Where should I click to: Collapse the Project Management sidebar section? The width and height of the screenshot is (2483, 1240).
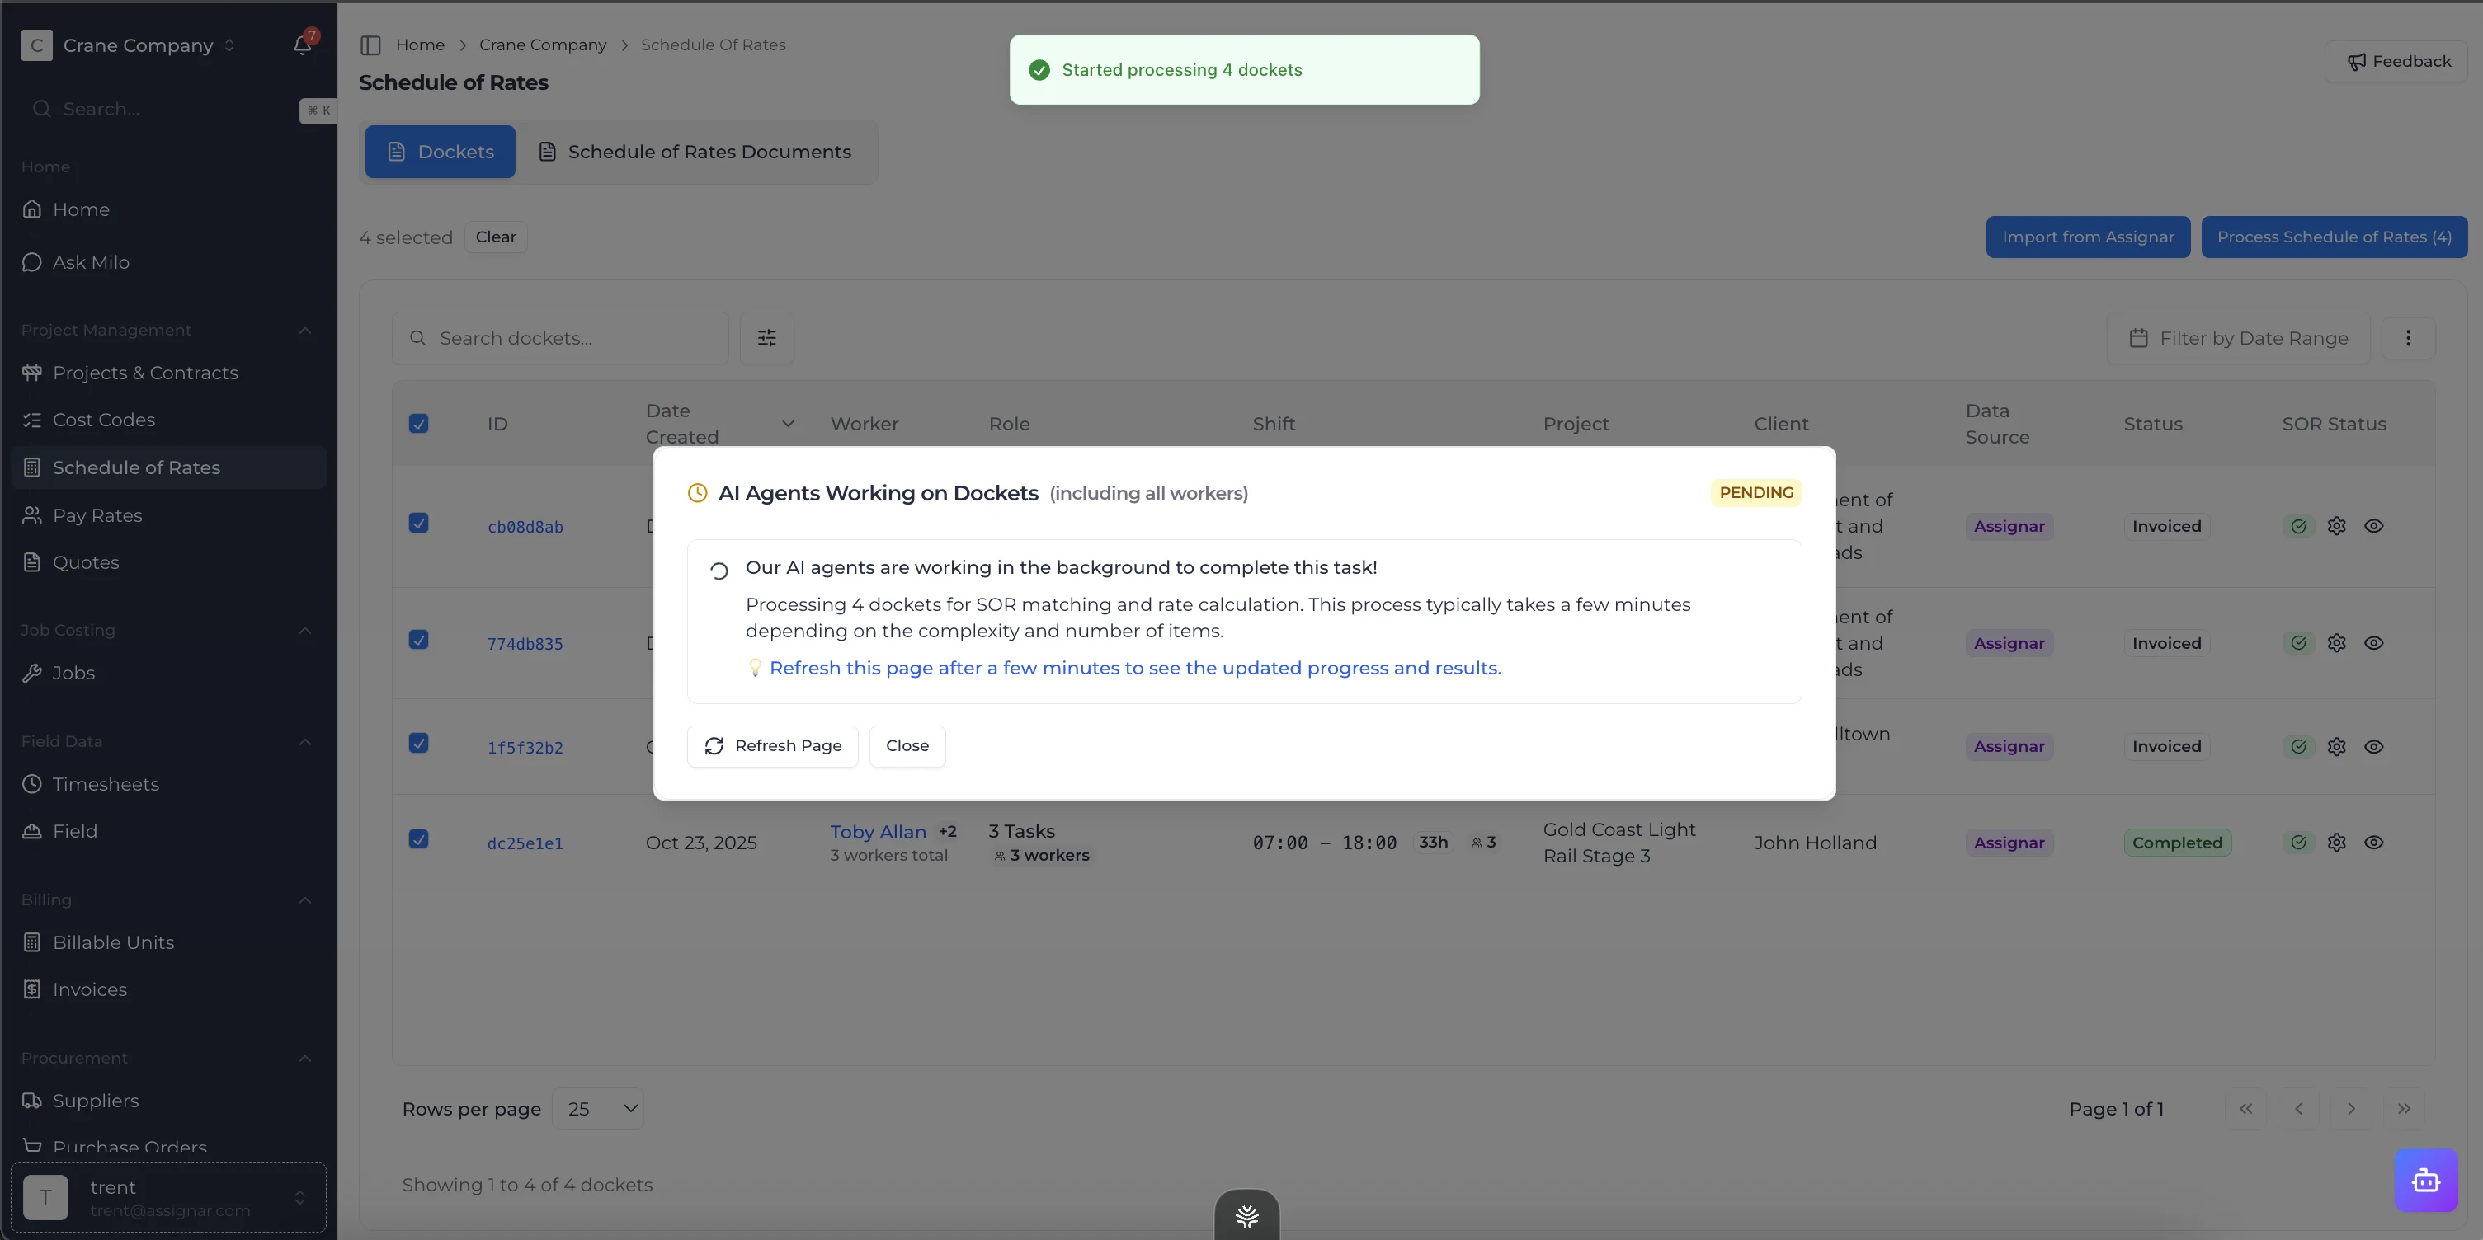[304, 331]
